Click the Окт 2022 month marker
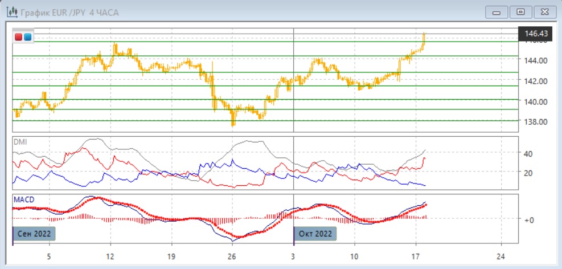Screen dimensions: 562x269 315,234
